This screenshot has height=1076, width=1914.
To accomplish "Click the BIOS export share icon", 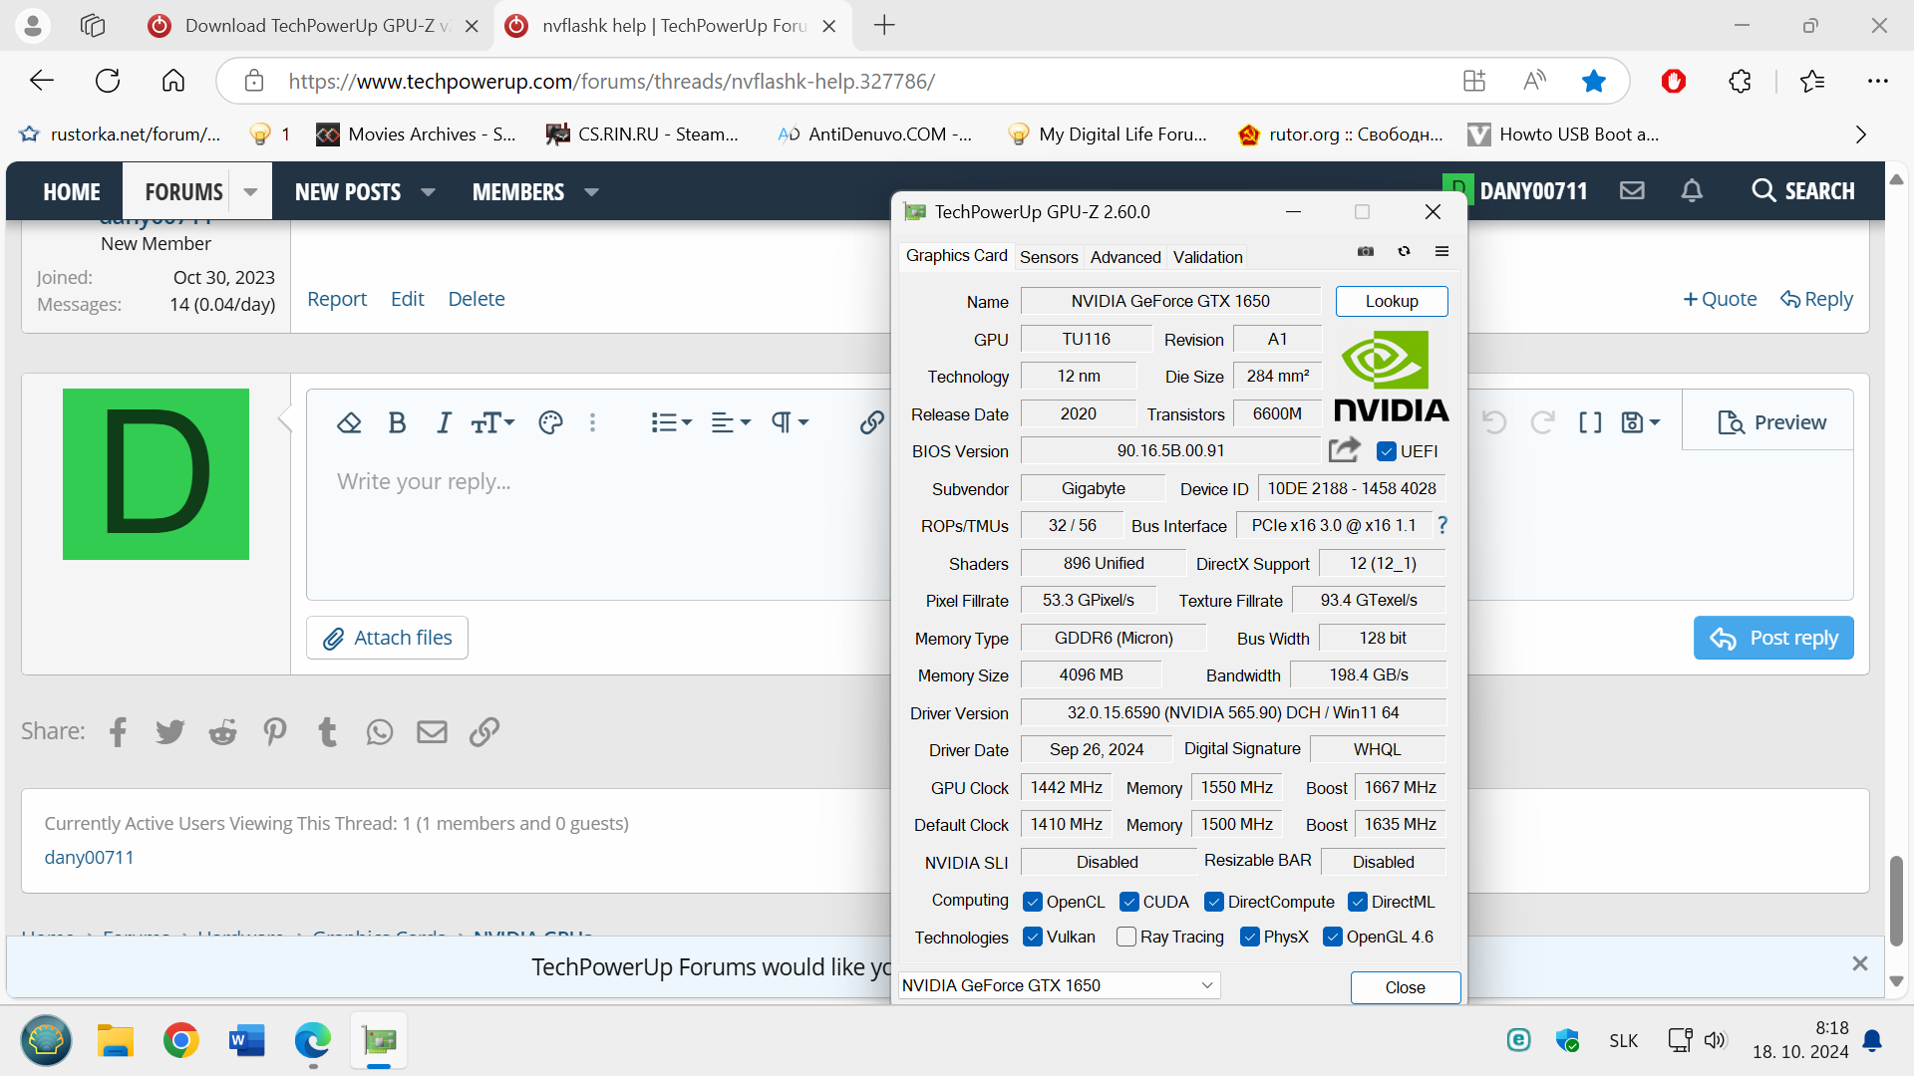I will point(1344,450).
